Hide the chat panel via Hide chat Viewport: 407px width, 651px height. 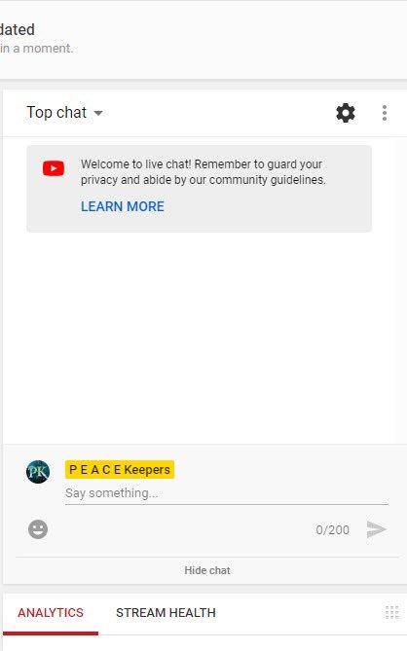click(x=207, y=570)
